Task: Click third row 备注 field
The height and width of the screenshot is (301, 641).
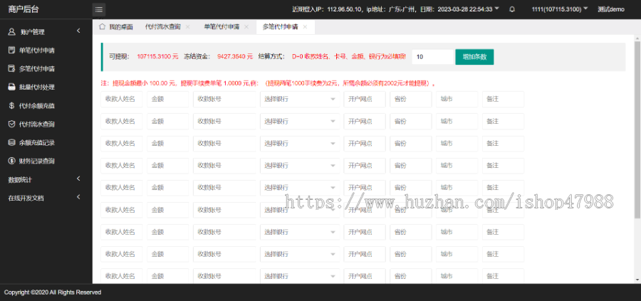Action: [x=504, y=144]
